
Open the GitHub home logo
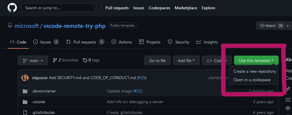[x=12, y=8]
